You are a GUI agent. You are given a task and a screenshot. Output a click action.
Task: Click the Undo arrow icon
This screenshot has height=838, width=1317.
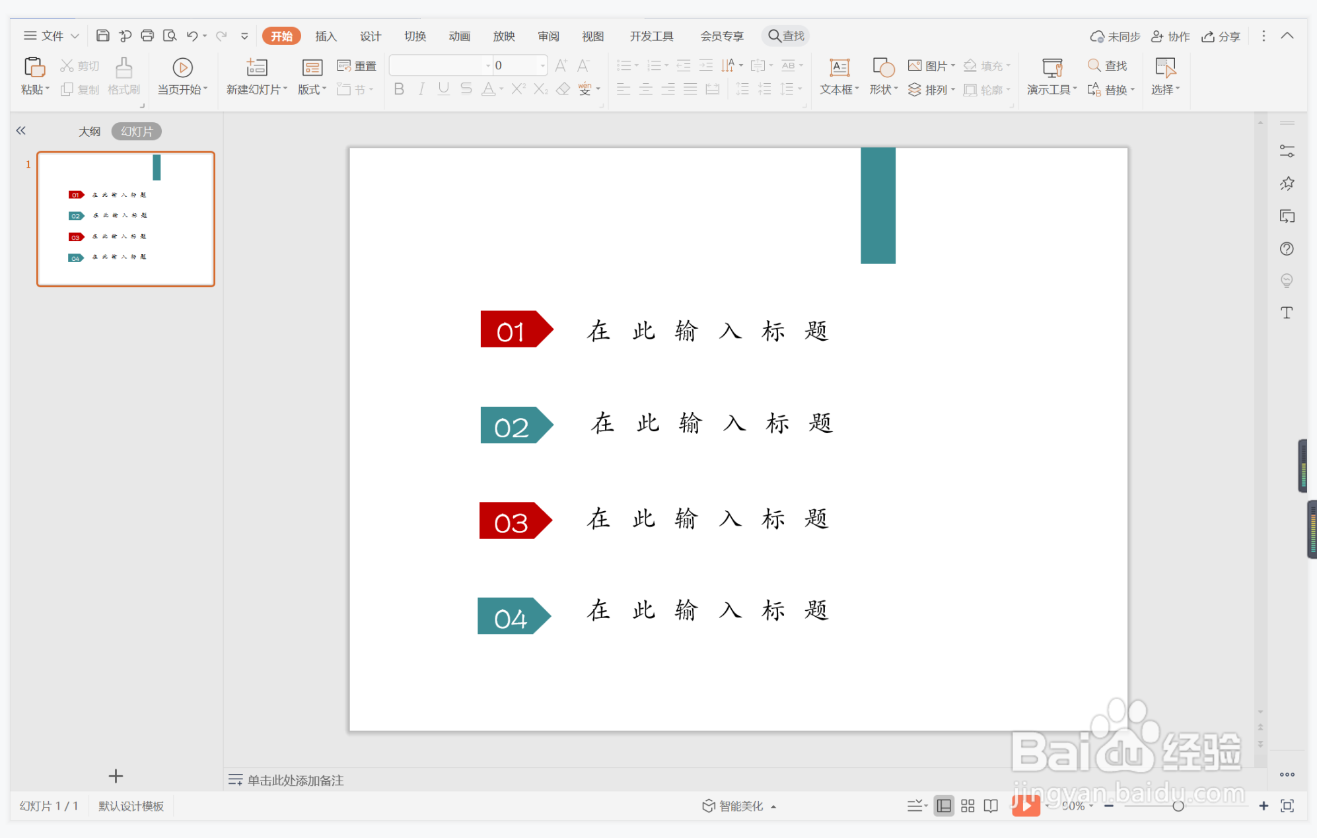[192, 36]
